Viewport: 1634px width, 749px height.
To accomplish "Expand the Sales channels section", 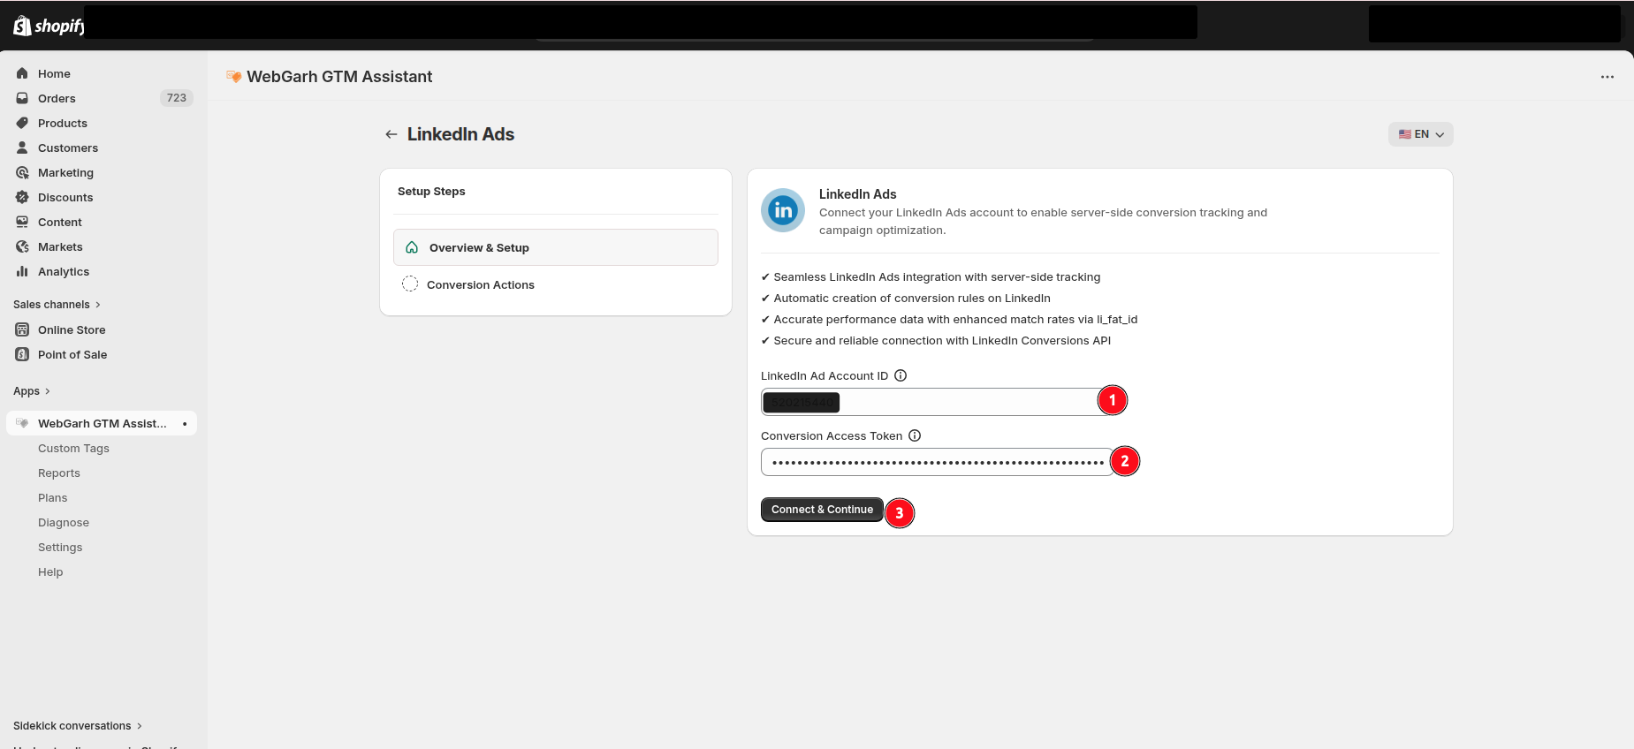I will pos(57,305).
